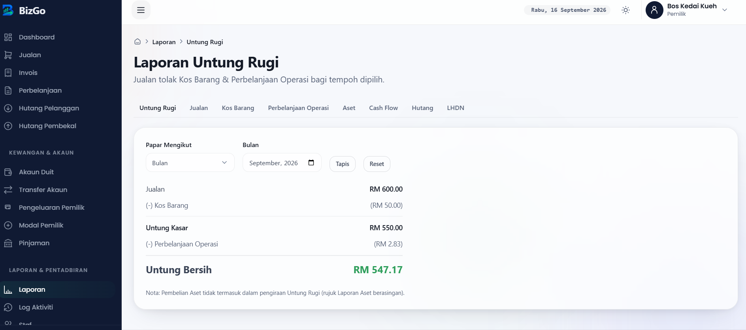Open the Log Aktiviti history icon

(8, 308)
